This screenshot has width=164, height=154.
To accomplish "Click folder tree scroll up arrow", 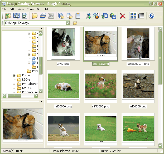I will point(41,33).
